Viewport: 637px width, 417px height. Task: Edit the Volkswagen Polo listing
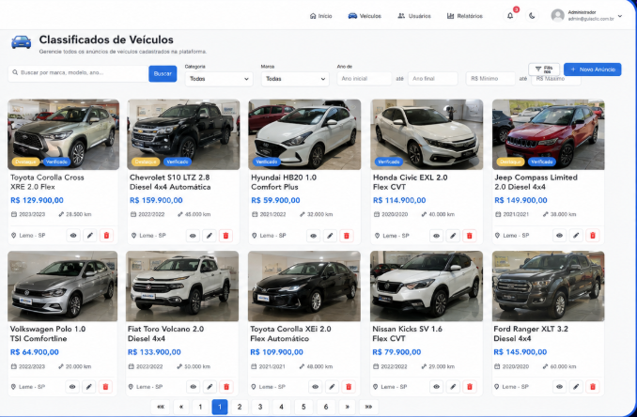(x=89, y=387)
